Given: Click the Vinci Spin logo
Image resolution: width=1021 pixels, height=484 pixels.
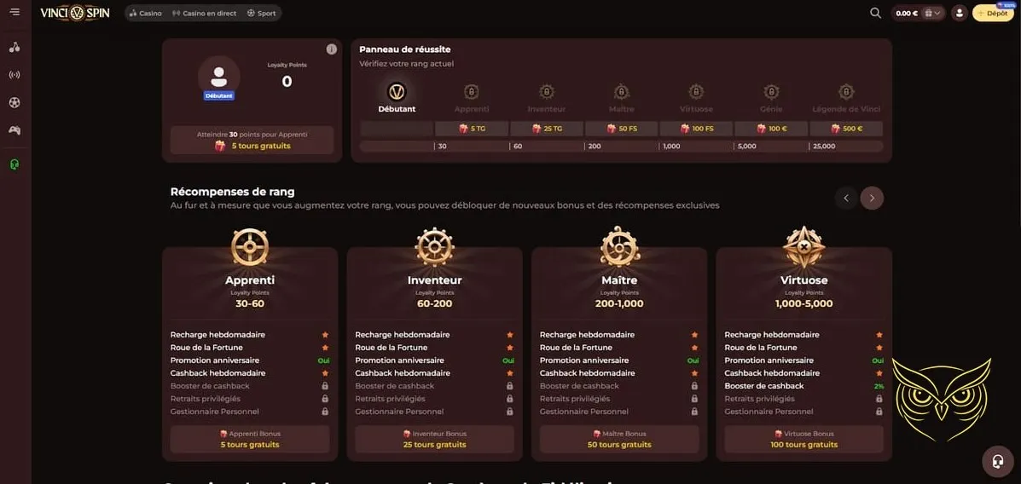Looking at the screenshot, I should pos(75,13).
